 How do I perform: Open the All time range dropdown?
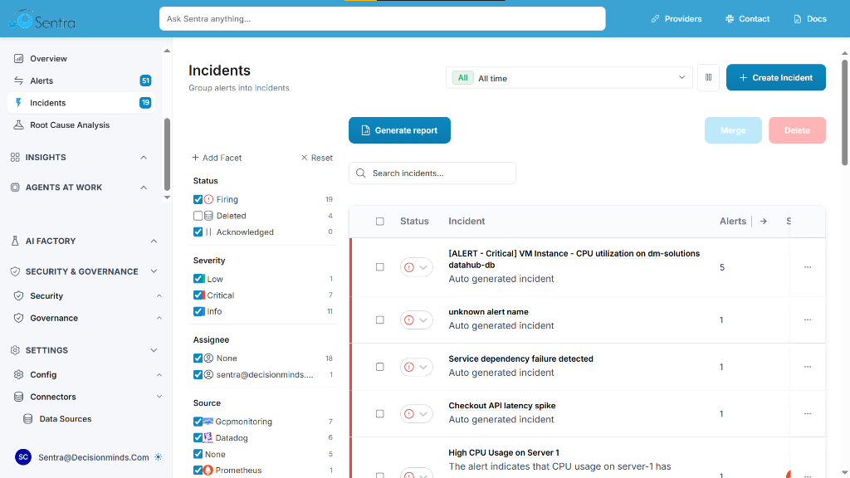pos(569,78)
